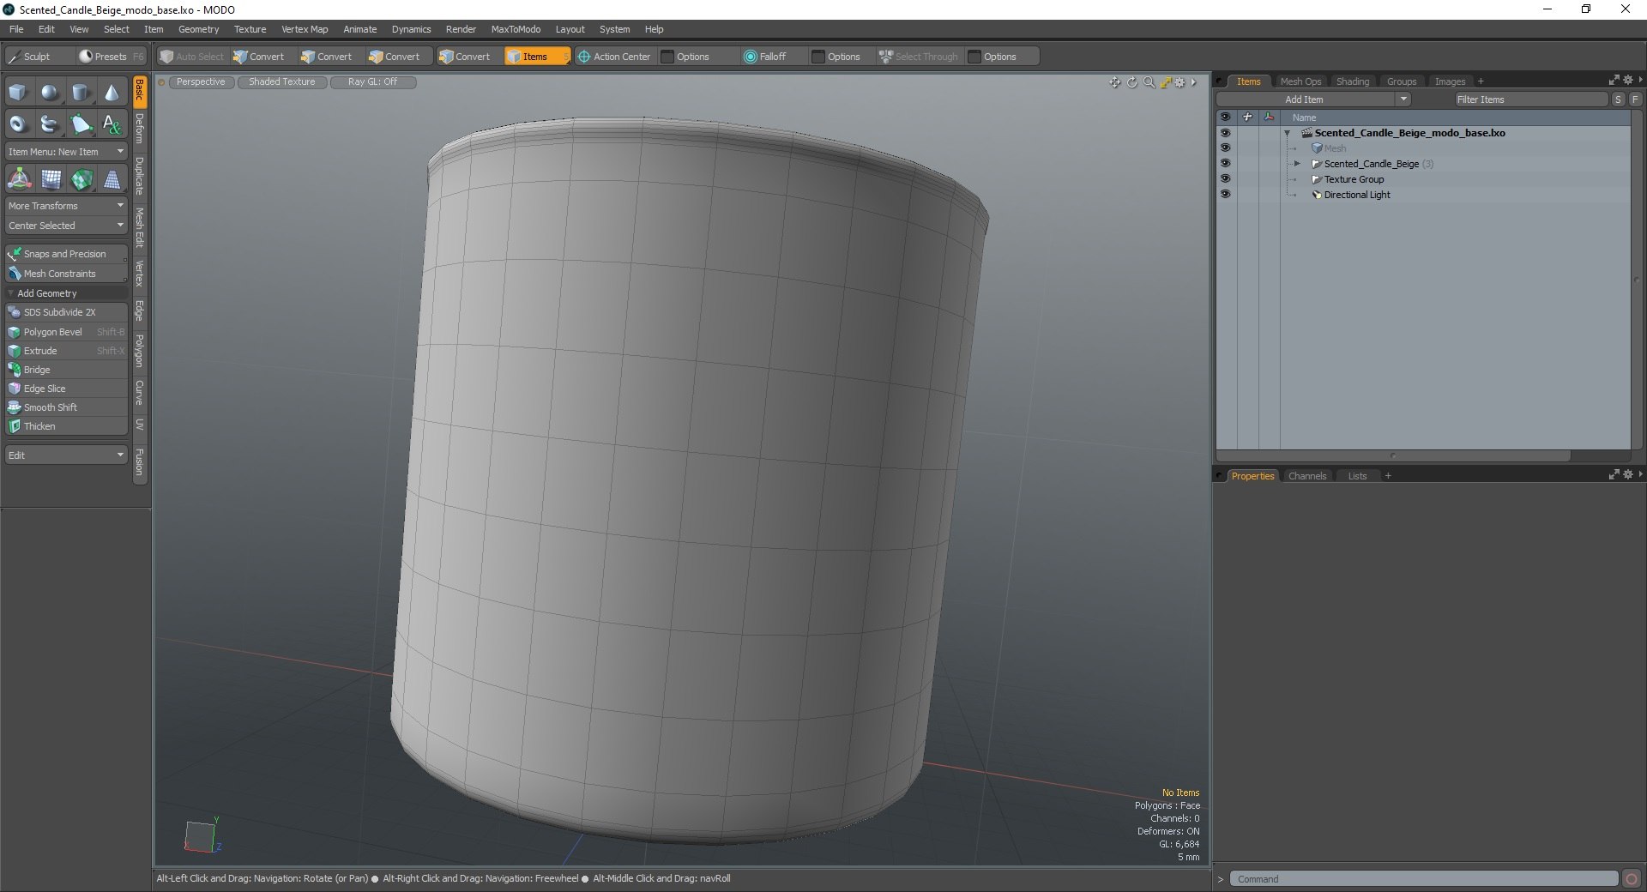Viewport: 1647px width, 892px height.
Task: Select the sphere primitive tool icon
Action: pos(50,93)
